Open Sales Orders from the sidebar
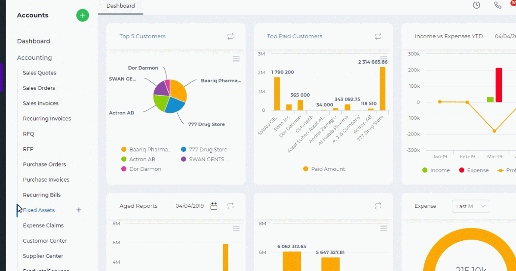This screenshot has height=271, width=516. [39, 88]
